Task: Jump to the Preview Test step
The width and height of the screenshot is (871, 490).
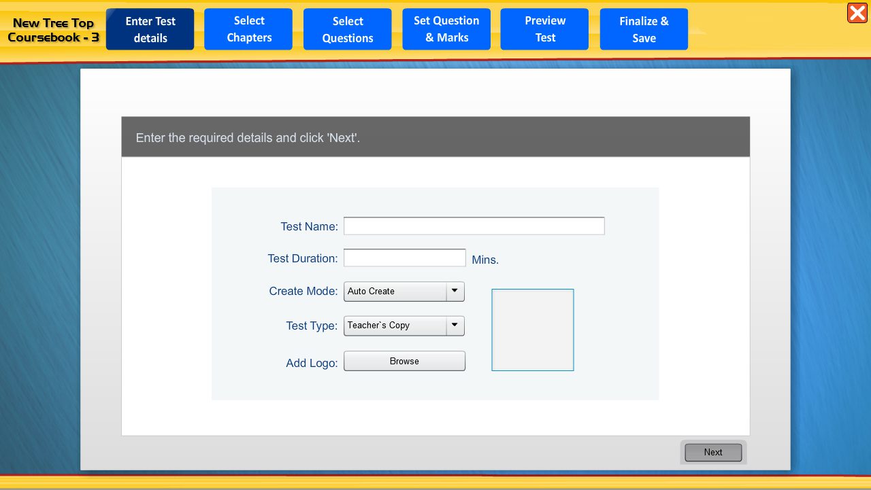Action: pos(544,29)
